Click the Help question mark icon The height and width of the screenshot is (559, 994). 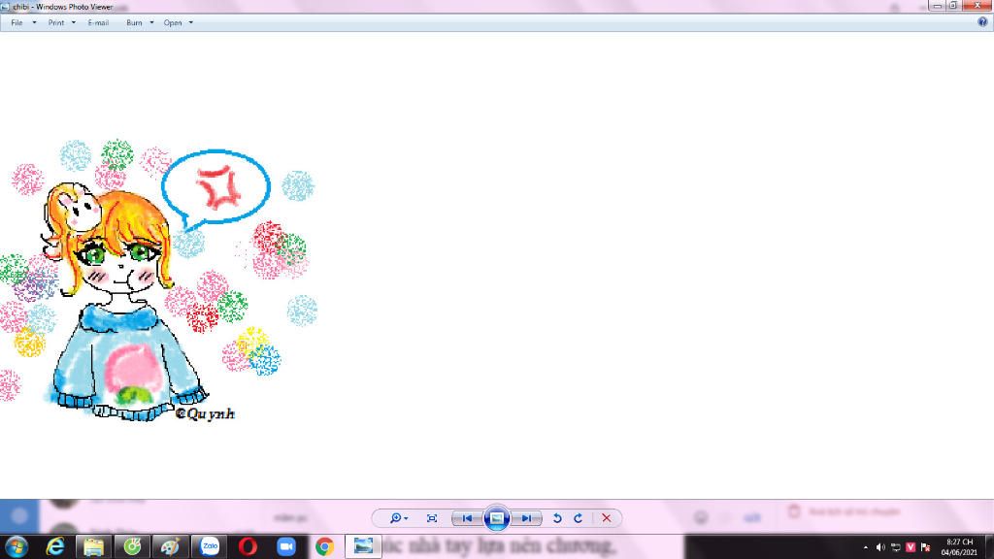(x=982, y=22)
